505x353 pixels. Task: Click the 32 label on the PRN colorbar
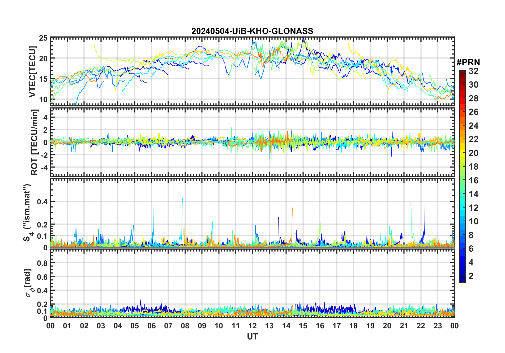point(473,71)
